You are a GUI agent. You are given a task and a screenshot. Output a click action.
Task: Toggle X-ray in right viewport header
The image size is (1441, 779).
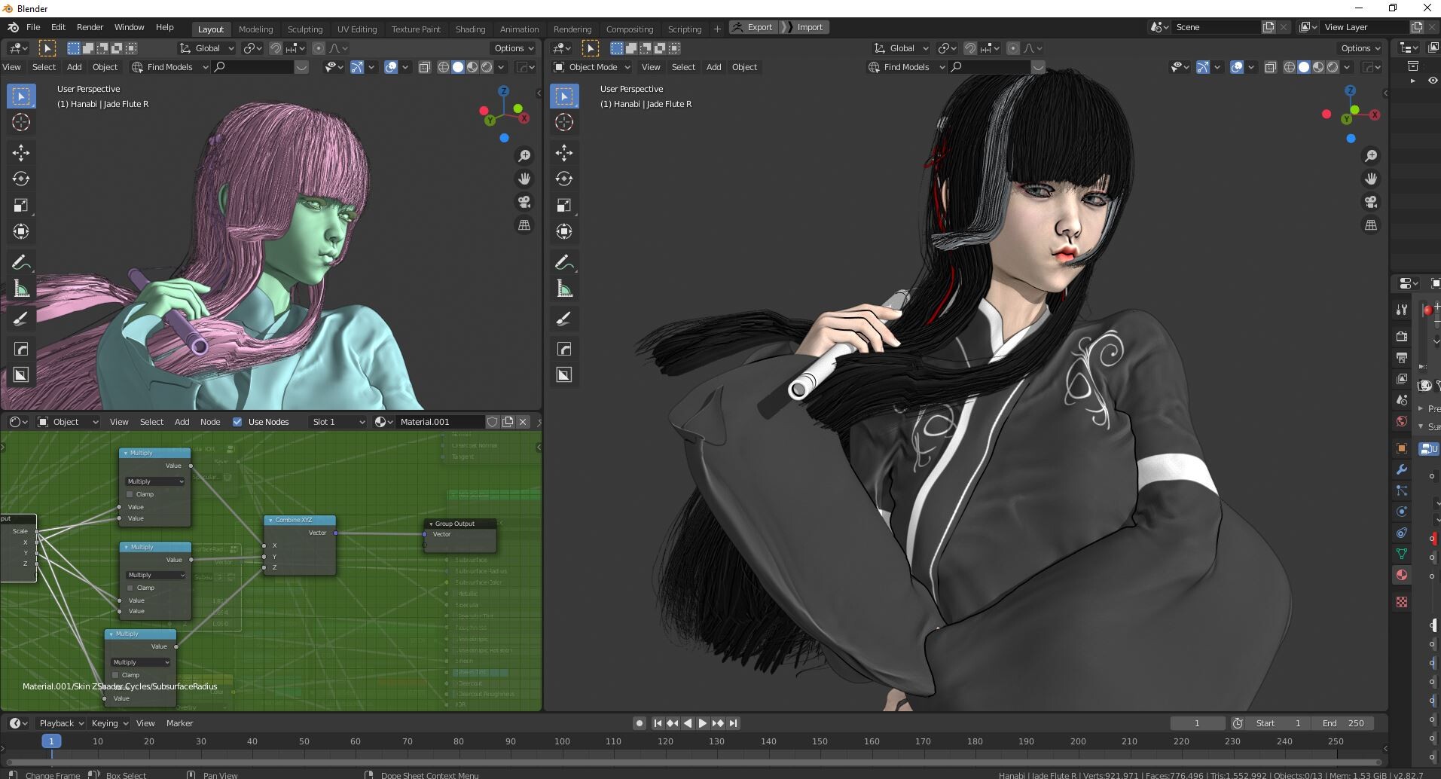coord(1271,67)
